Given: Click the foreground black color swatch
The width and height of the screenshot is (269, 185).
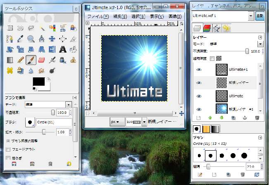Looking at the screenshot, I should (x=39, y=82).
